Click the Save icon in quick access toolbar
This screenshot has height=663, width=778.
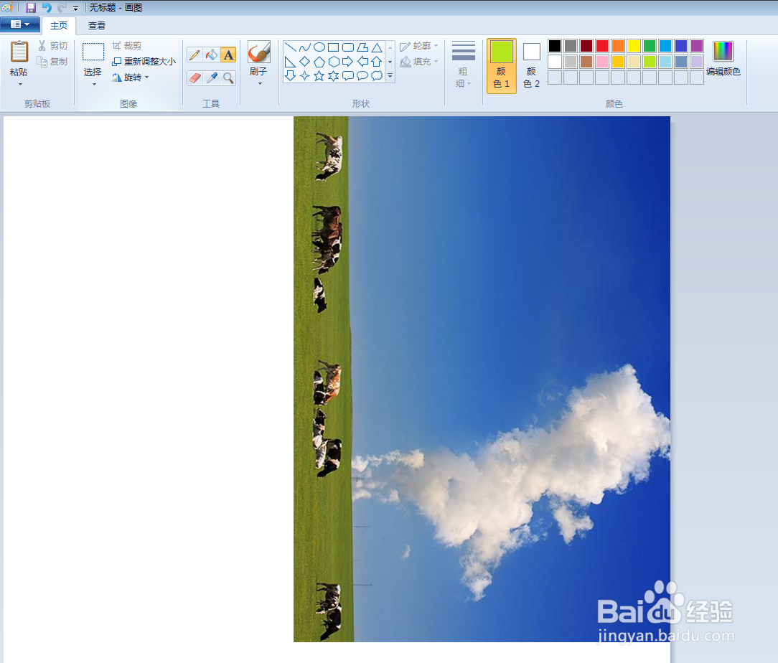pyautogui.click(x=31, y=8)
